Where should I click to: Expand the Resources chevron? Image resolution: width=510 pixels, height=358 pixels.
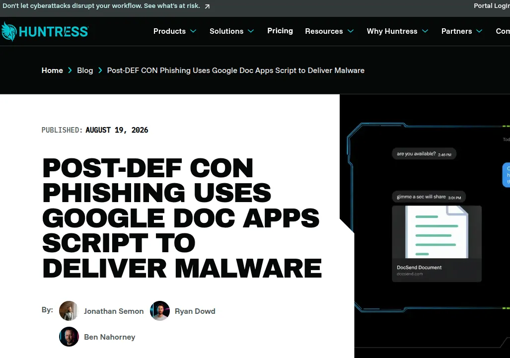351,31
